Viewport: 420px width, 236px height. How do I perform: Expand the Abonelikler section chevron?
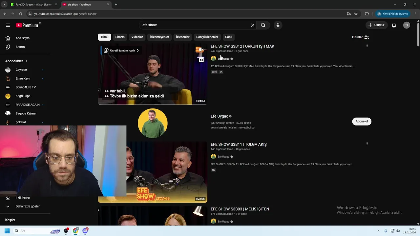pyautogui.click(x=27, y=61)
